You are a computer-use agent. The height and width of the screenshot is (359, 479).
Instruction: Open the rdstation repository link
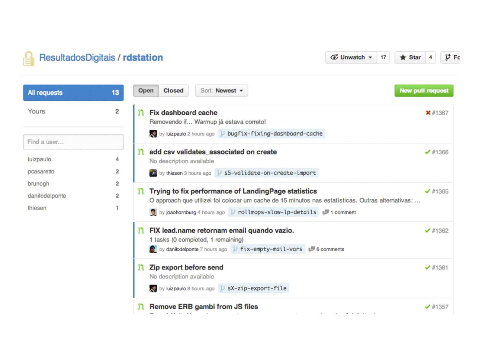(x=143, y=58)
